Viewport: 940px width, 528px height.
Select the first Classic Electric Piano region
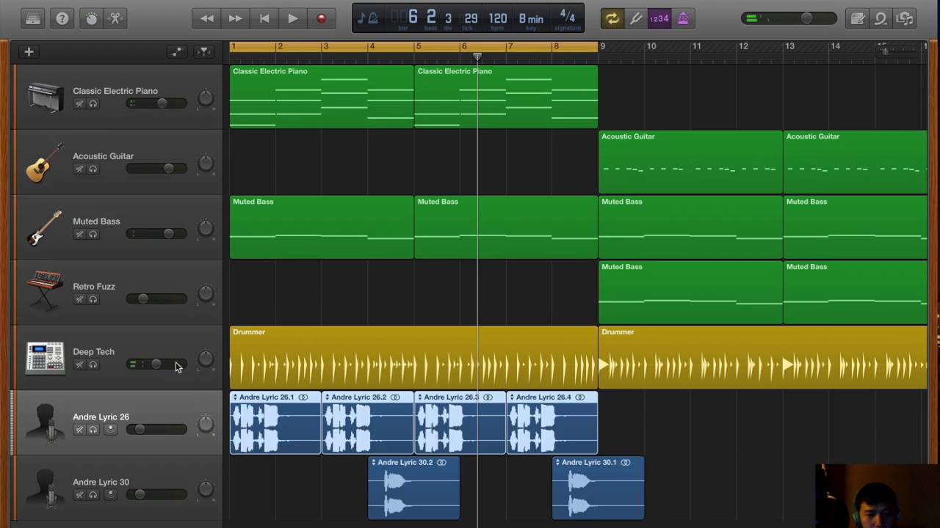tap(322, 97)
